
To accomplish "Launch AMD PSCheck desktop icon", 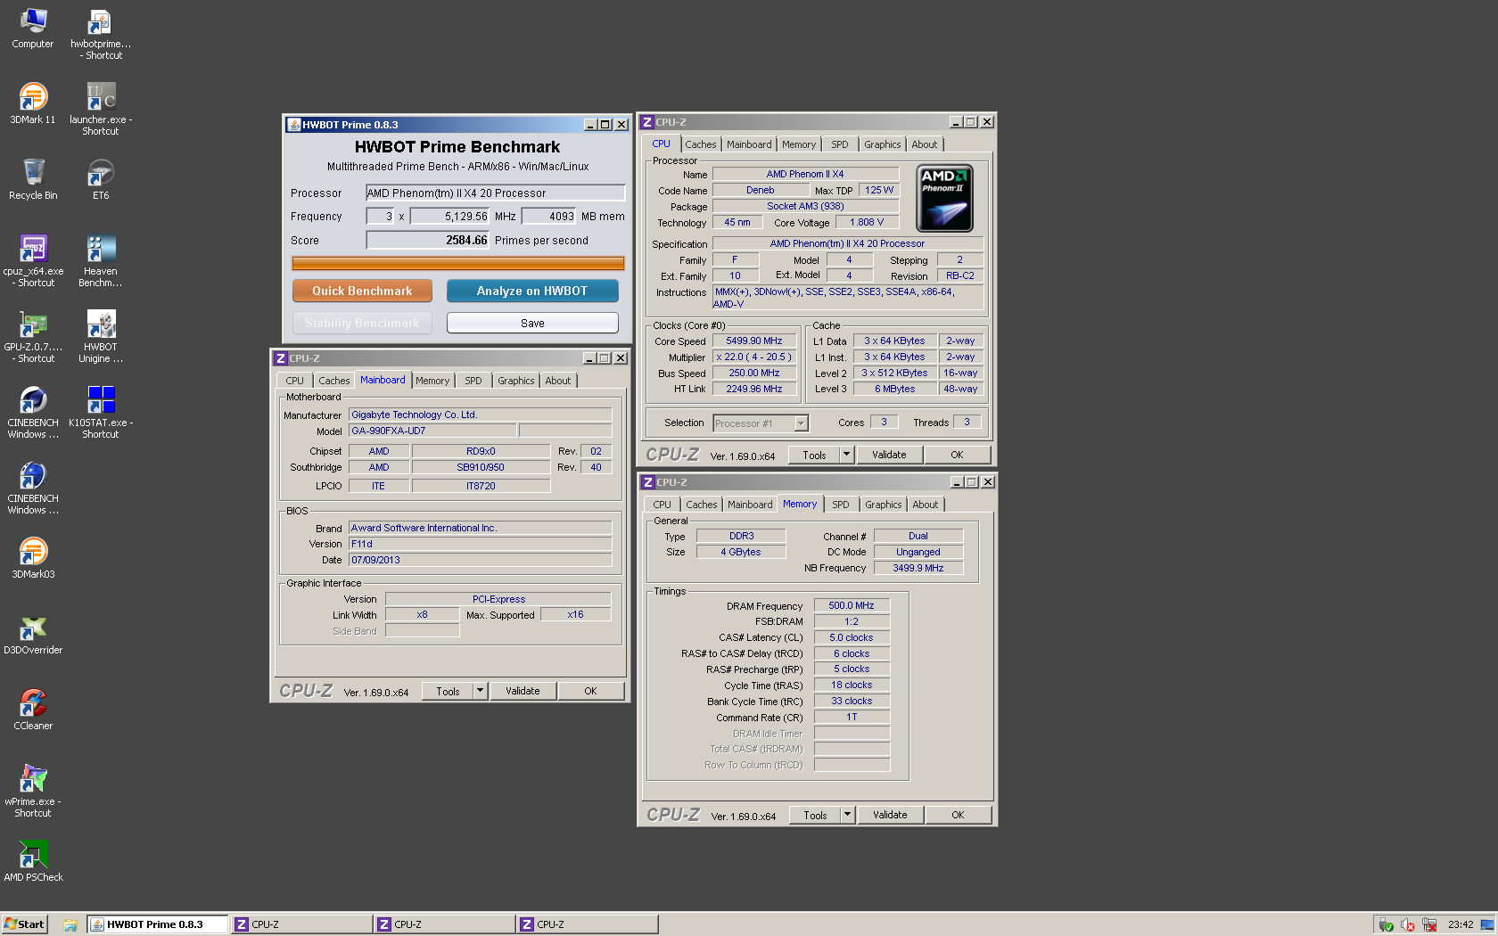I will coord(33,862).
